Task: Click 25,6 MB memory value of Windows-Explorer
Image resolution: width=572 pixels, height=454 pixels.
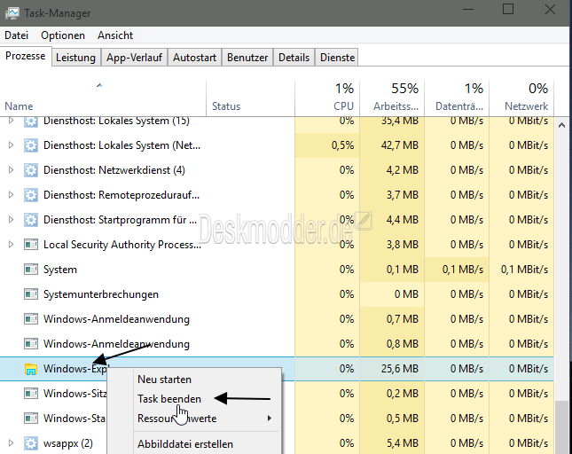Action: pos(400,369)
